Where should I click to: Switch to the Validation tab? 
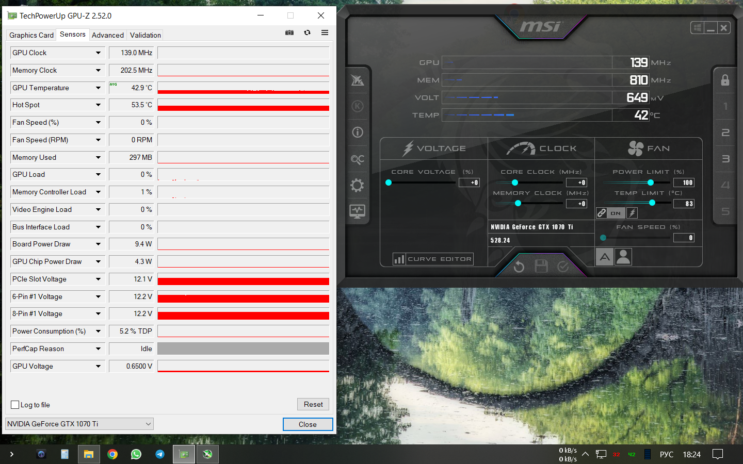click(x=146, y=35)
